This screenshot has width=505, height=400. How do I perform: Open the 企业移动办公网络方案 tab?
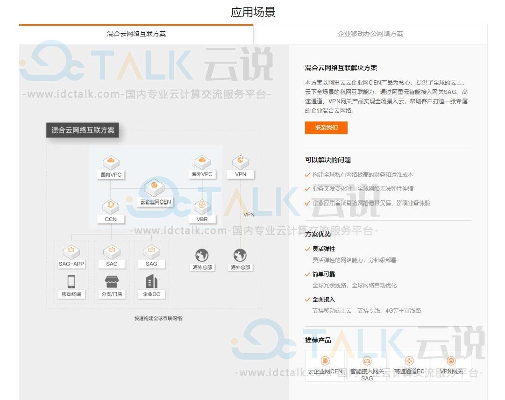point(370,34)
